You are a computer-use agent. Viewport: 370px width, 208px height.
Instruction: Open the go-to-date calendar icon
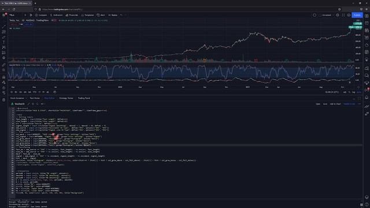click(x=55, y=92)
